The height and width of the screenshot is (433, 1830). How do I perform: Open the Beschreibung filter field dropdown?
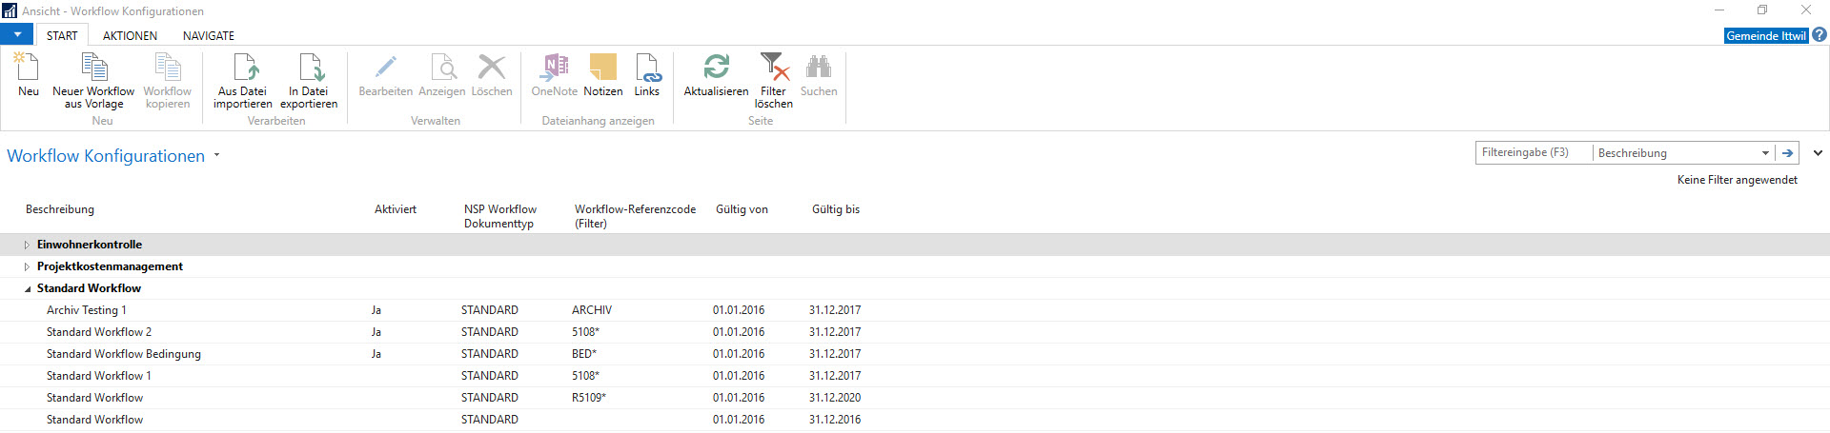1765,153
